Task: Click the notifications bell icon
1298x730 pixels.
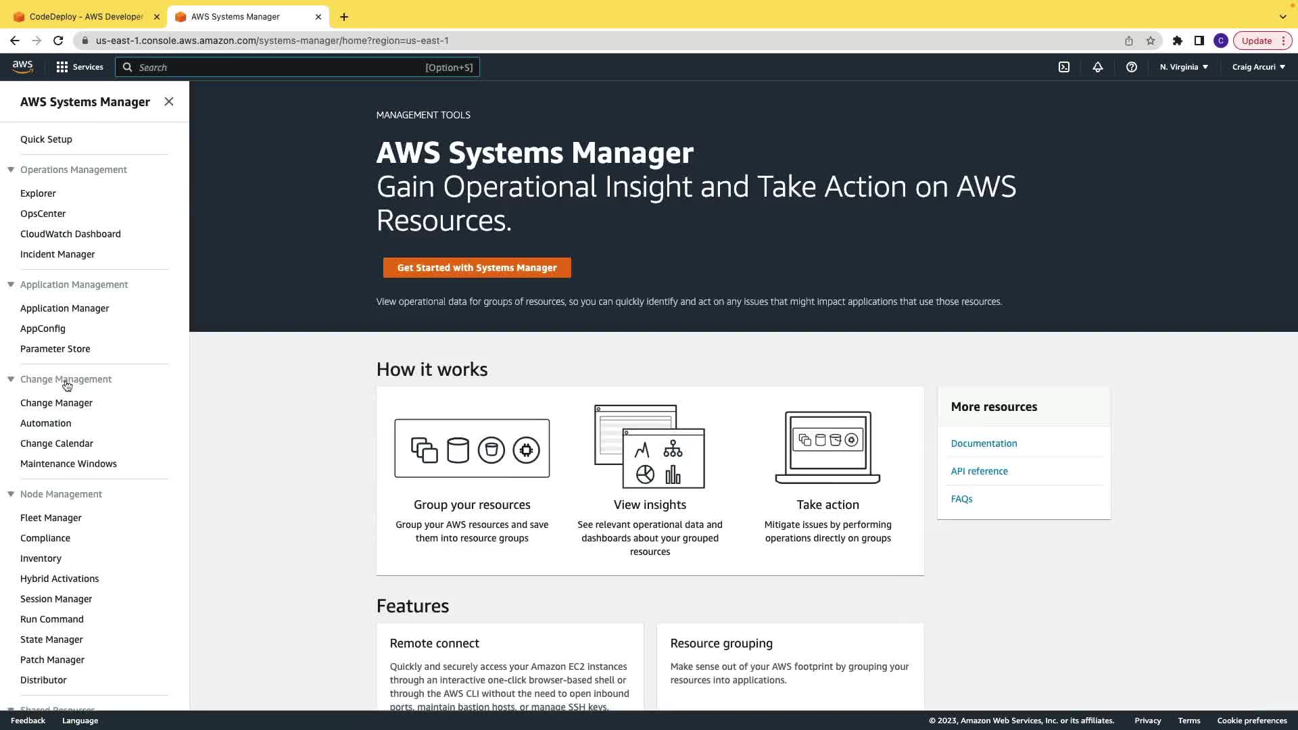Action: point(1098,67)
